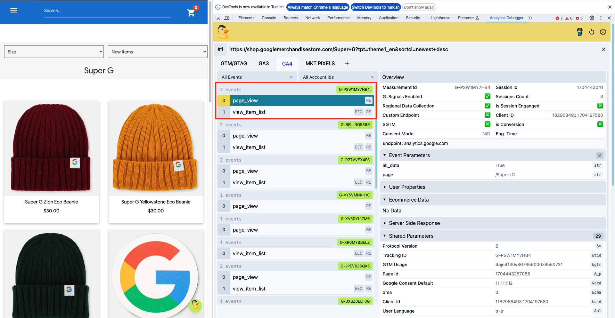
Task: Click the reload icon in debugger header
Action: 592,32
